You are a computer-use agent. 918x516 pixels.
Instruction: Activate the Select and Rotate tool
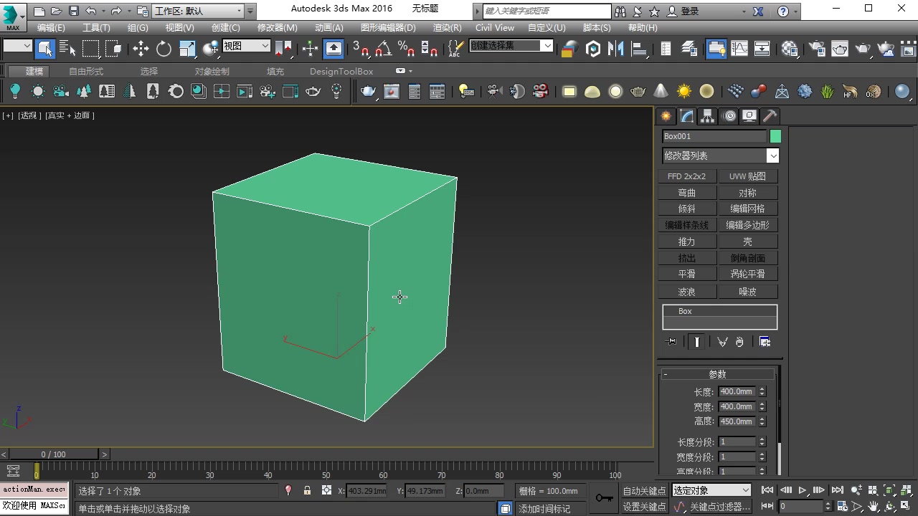pos(164,49)
